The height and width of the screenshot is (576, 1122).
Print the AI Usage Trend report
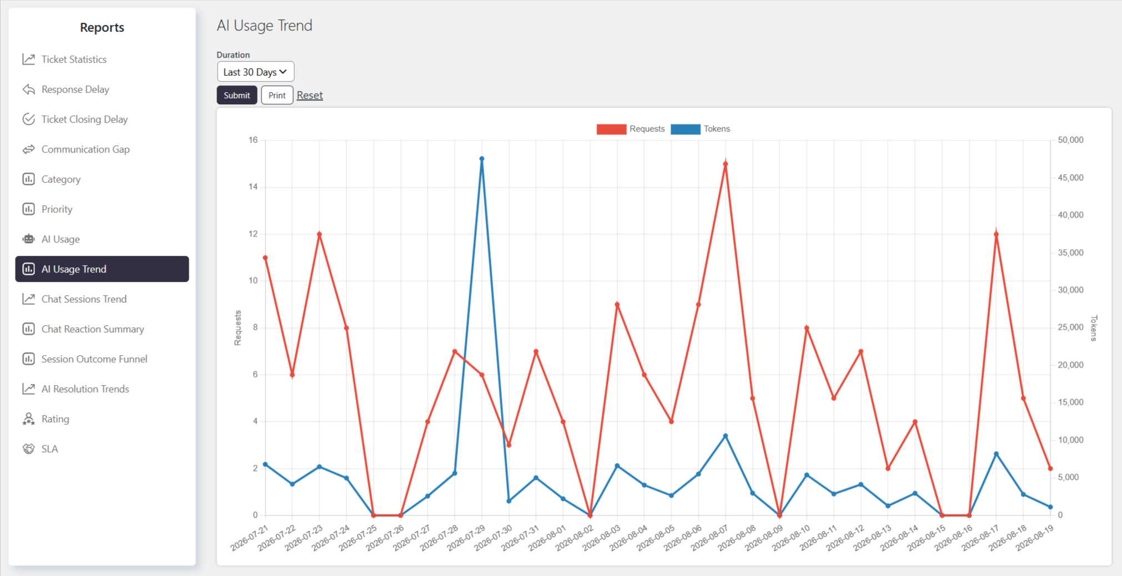click(277, 95)
